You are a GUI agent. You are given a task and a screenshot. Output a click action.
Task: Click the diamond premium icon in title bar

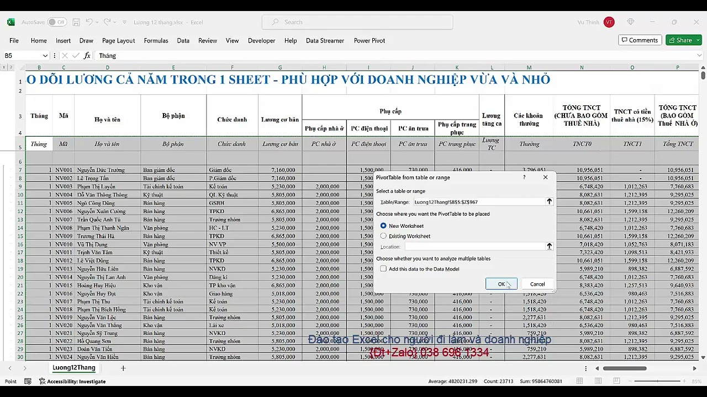point(631,22)
